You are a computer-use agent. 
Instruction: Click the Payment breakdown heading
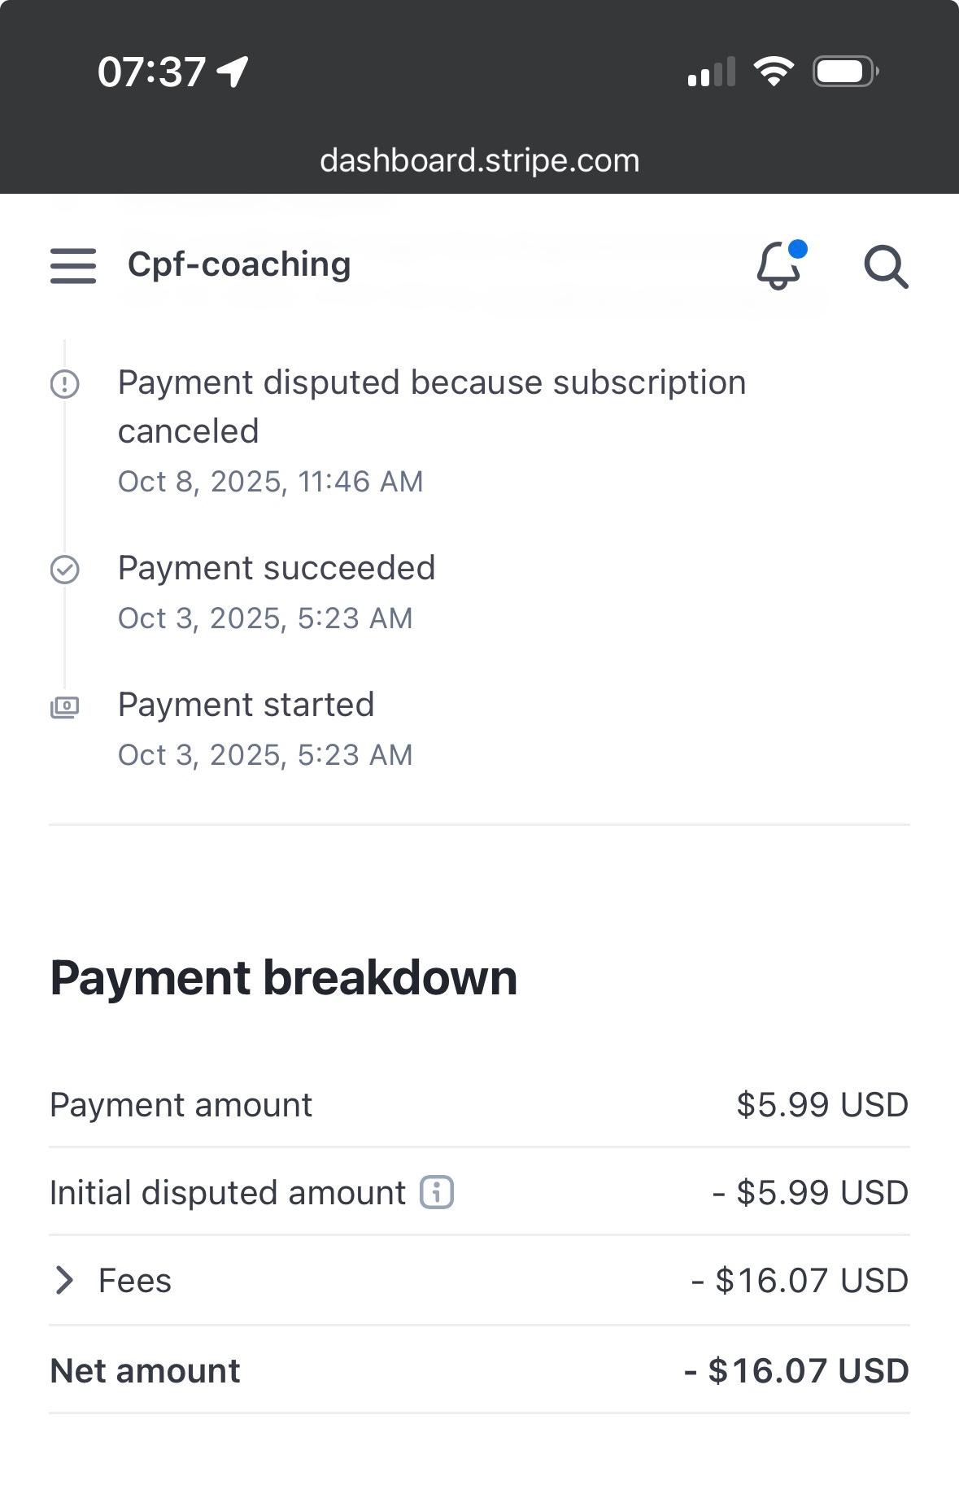(x=284, y=977)
